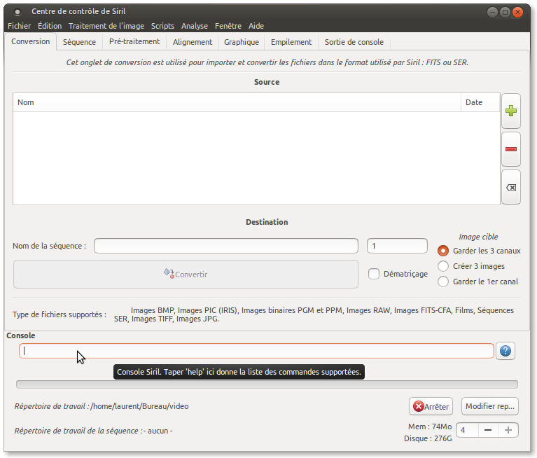Select Créer 3 images radio option

click(443, 266)
